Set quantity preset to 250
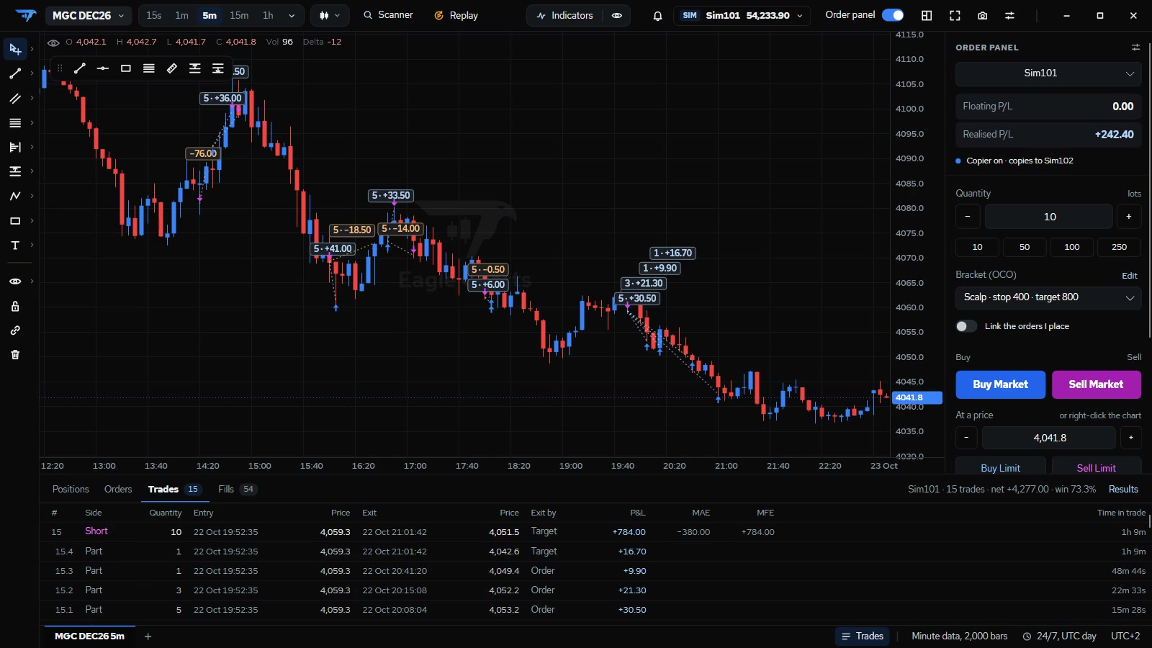Image resolution: width=1152 pixels, height=648 pixels. (1120, 247)
